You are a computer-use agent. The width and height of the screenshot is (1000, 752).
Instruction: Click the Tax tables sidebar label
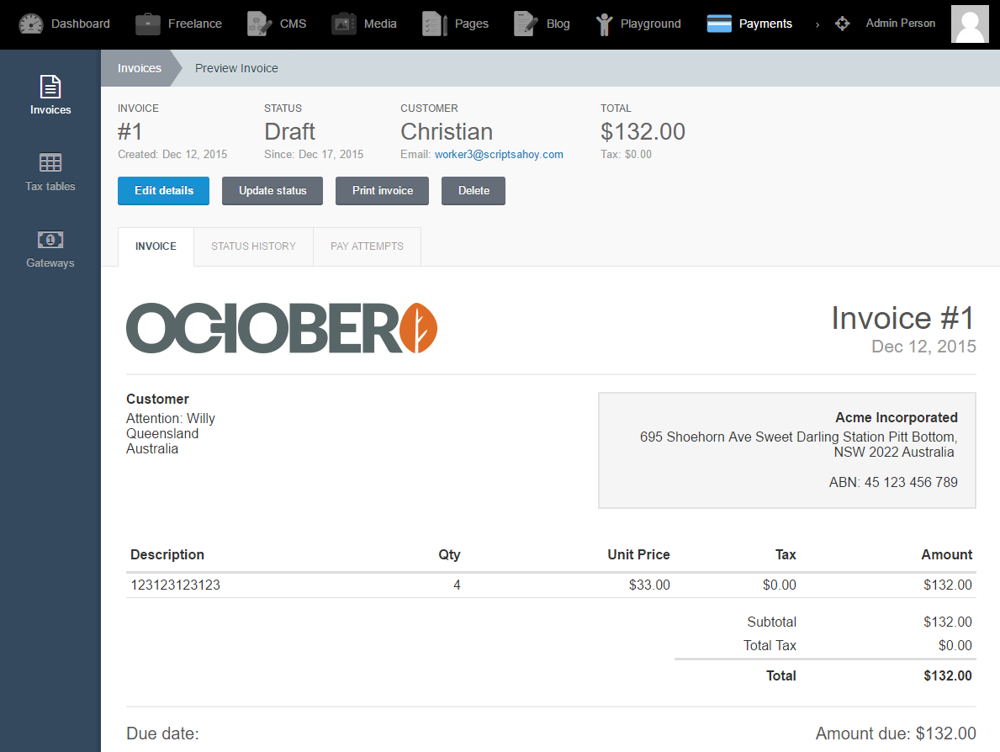50,186
